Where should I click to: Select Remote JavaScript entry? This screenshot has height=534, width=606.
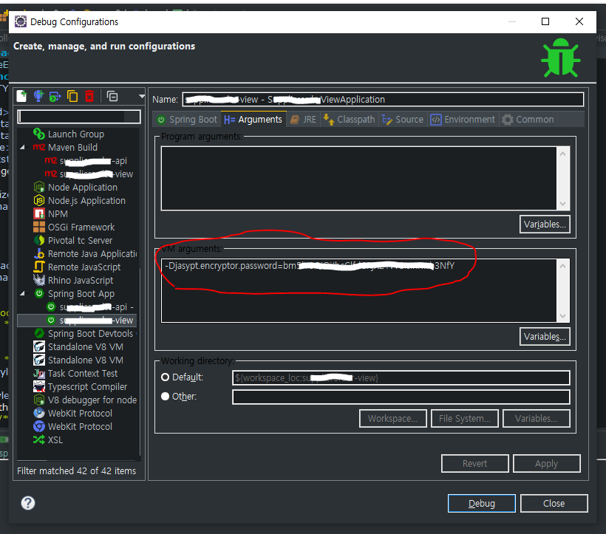pyautogui.click(x=84, y=267)
